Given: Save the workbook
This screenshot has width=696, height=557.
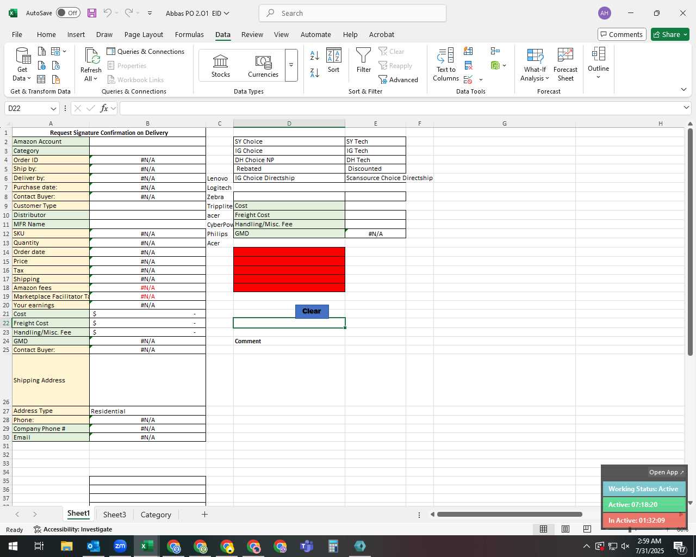Looking at the screenshot, I should (91, 13).
